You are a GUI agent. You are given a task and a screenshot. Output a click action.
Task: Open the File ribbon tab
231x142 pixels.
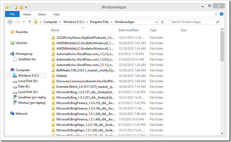click(x=12, y=14)
